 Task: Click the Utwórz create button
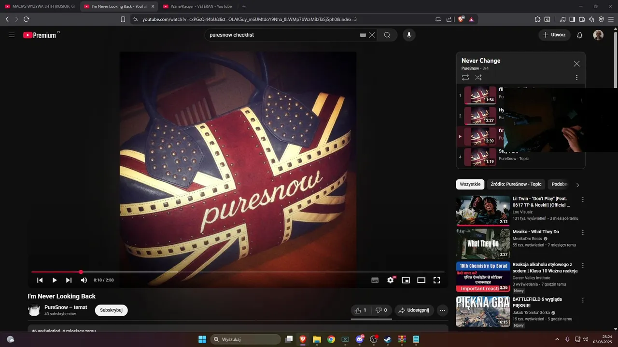pyautogui.click(x=554, y=35)
